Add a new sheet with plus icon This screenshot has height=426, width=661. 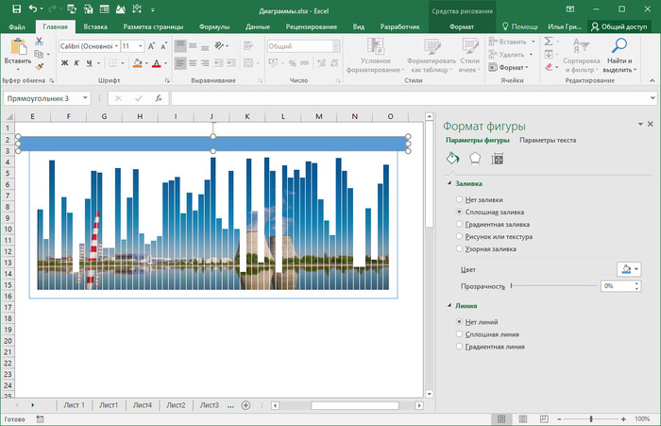(246, 404)
